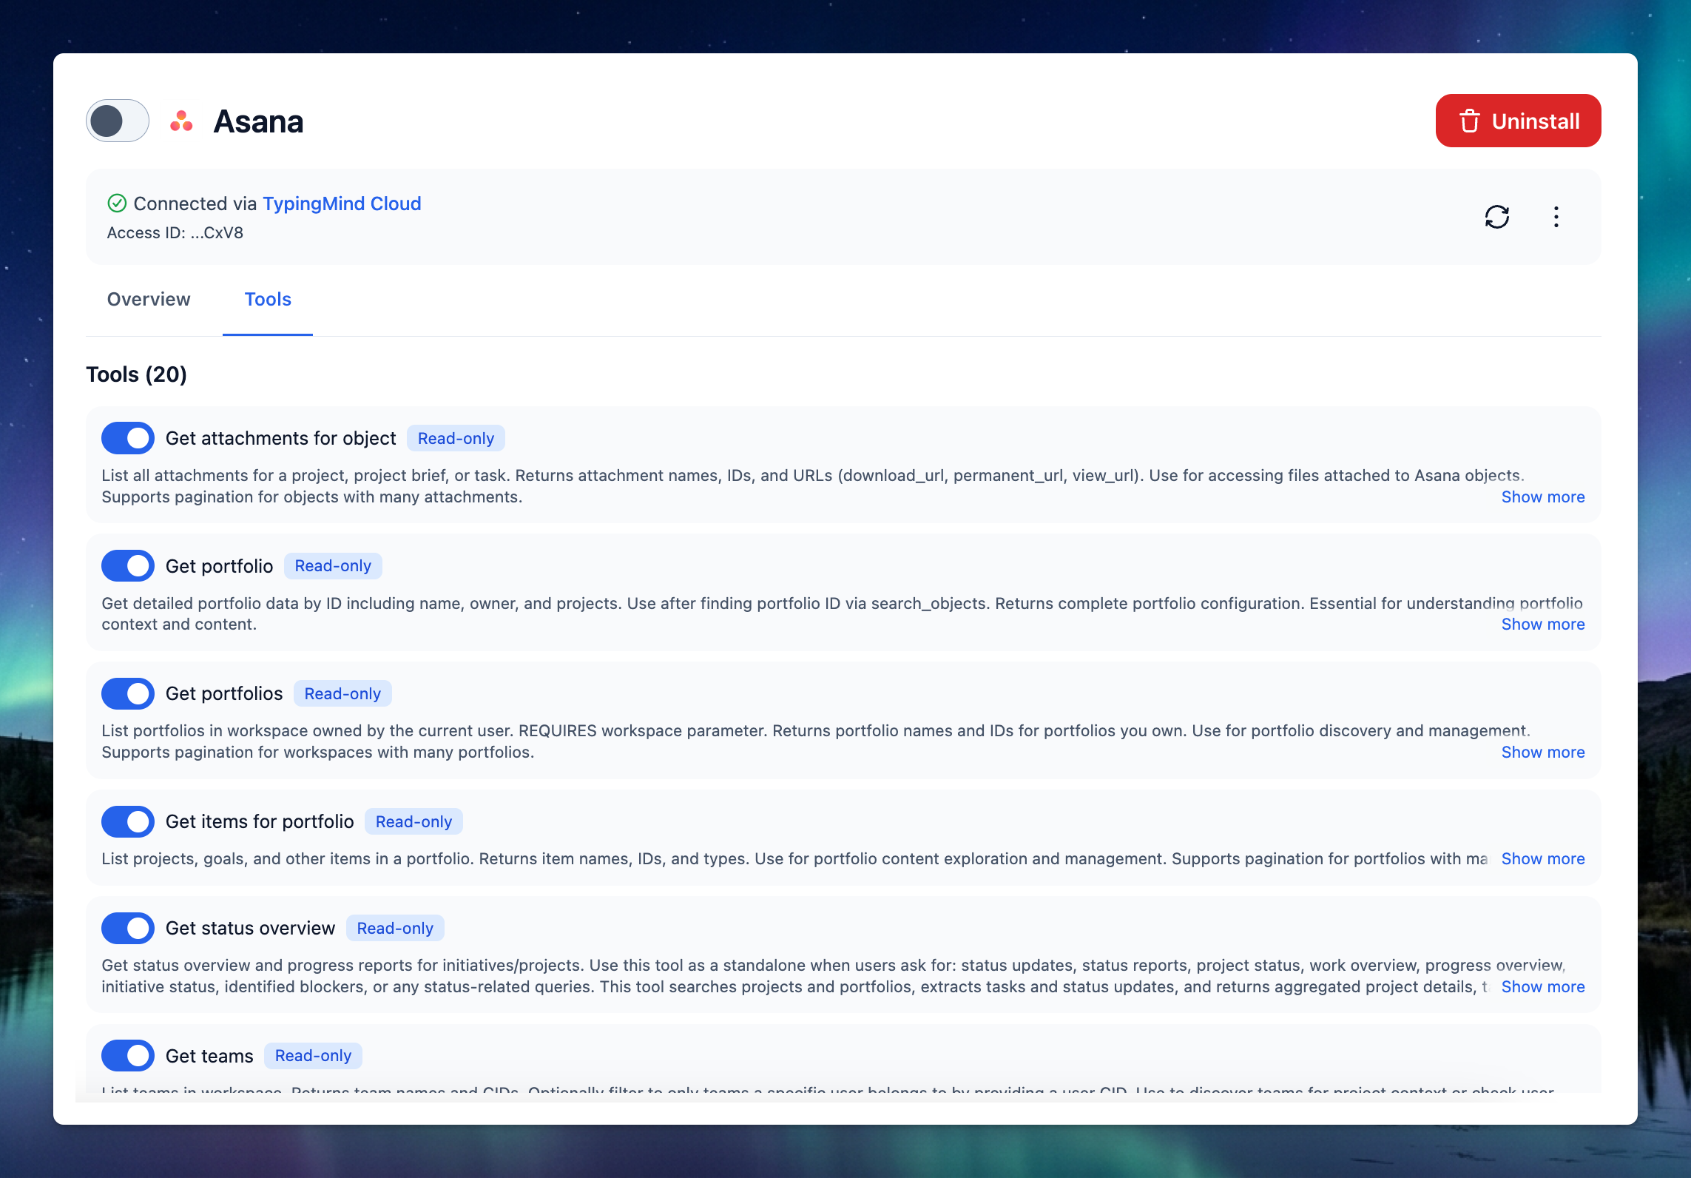Click the Asana logo icon
Viewport: 1691px width, 1178px height.
coord(181,121)
